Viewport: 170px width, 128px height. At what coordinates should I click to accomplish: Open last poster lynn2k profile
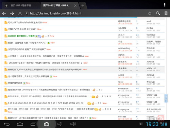click(x=150, y=88)
